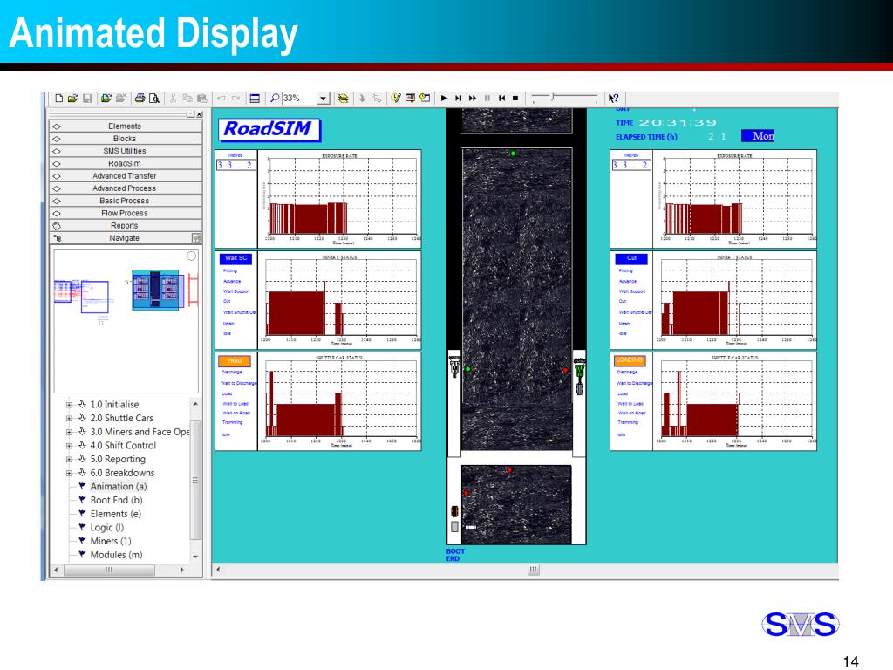Click the Navigate tree scroll-down arrow
Screen dimensions: 893x670
click(195, 557)
